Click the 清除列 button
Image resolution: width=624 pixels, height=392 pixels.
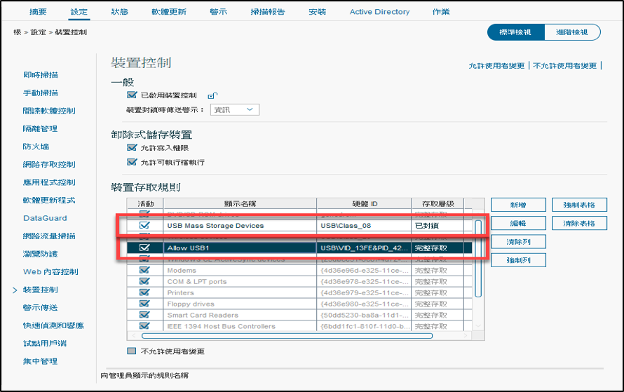click(517, 242)
